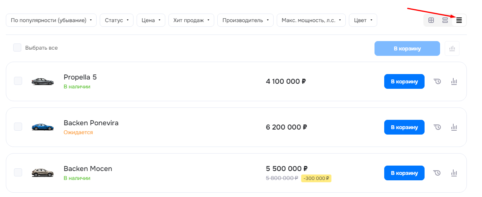482x197 pixels.
Task: Click the orange 'Ожидается' status text
Action: point(78,132)
